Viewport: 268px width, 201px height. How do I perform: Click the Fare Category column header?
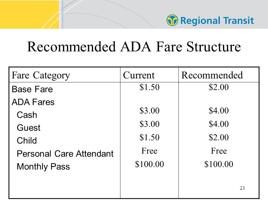(x=41, y=75)
